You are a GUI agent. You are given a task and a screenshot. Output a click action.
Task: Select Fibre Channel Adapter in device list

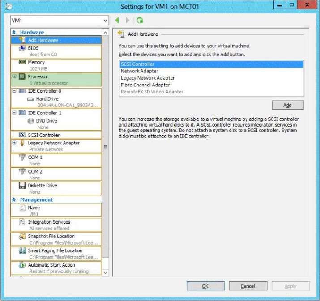tap(212, 85)
